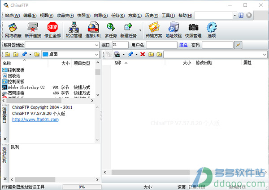Click the 密码 password field
The image size is (269, 190).
tap(217, 45)
